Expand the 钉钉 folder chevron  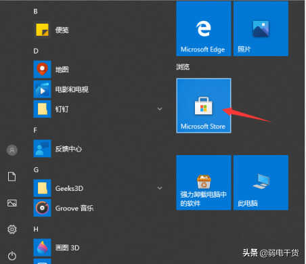(x=160, y=109)
